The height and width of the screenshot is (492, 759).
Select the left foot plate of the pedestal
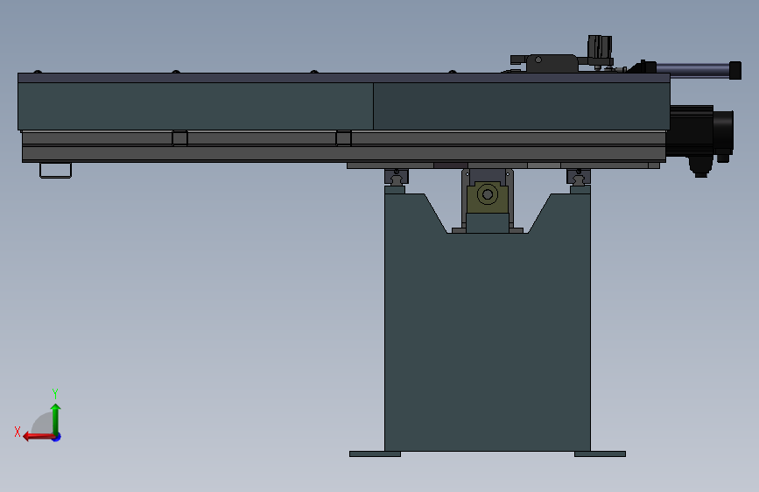375,454
